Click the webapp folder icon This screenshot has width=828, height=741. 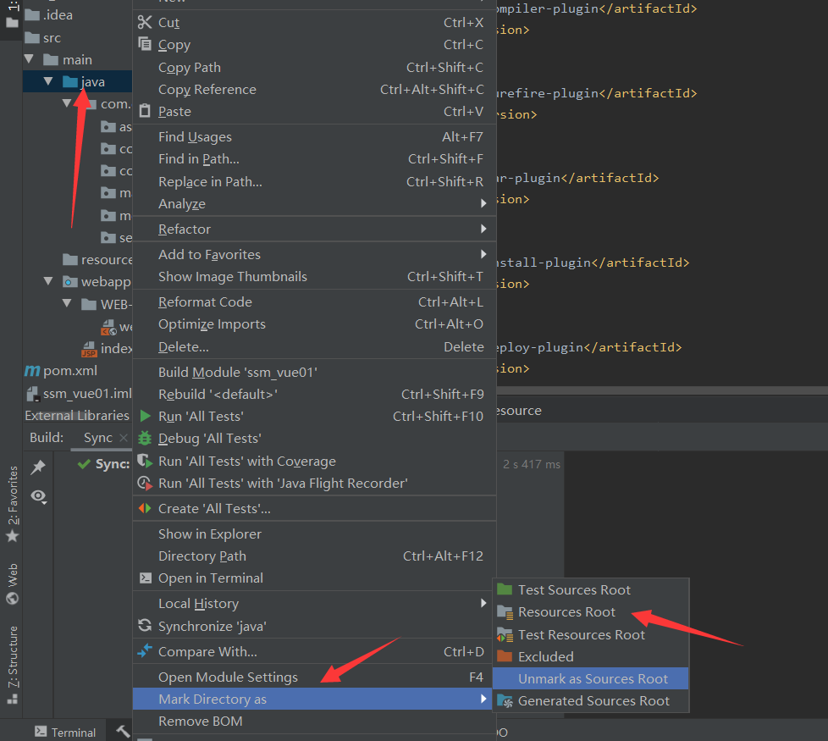click(69, 281)
